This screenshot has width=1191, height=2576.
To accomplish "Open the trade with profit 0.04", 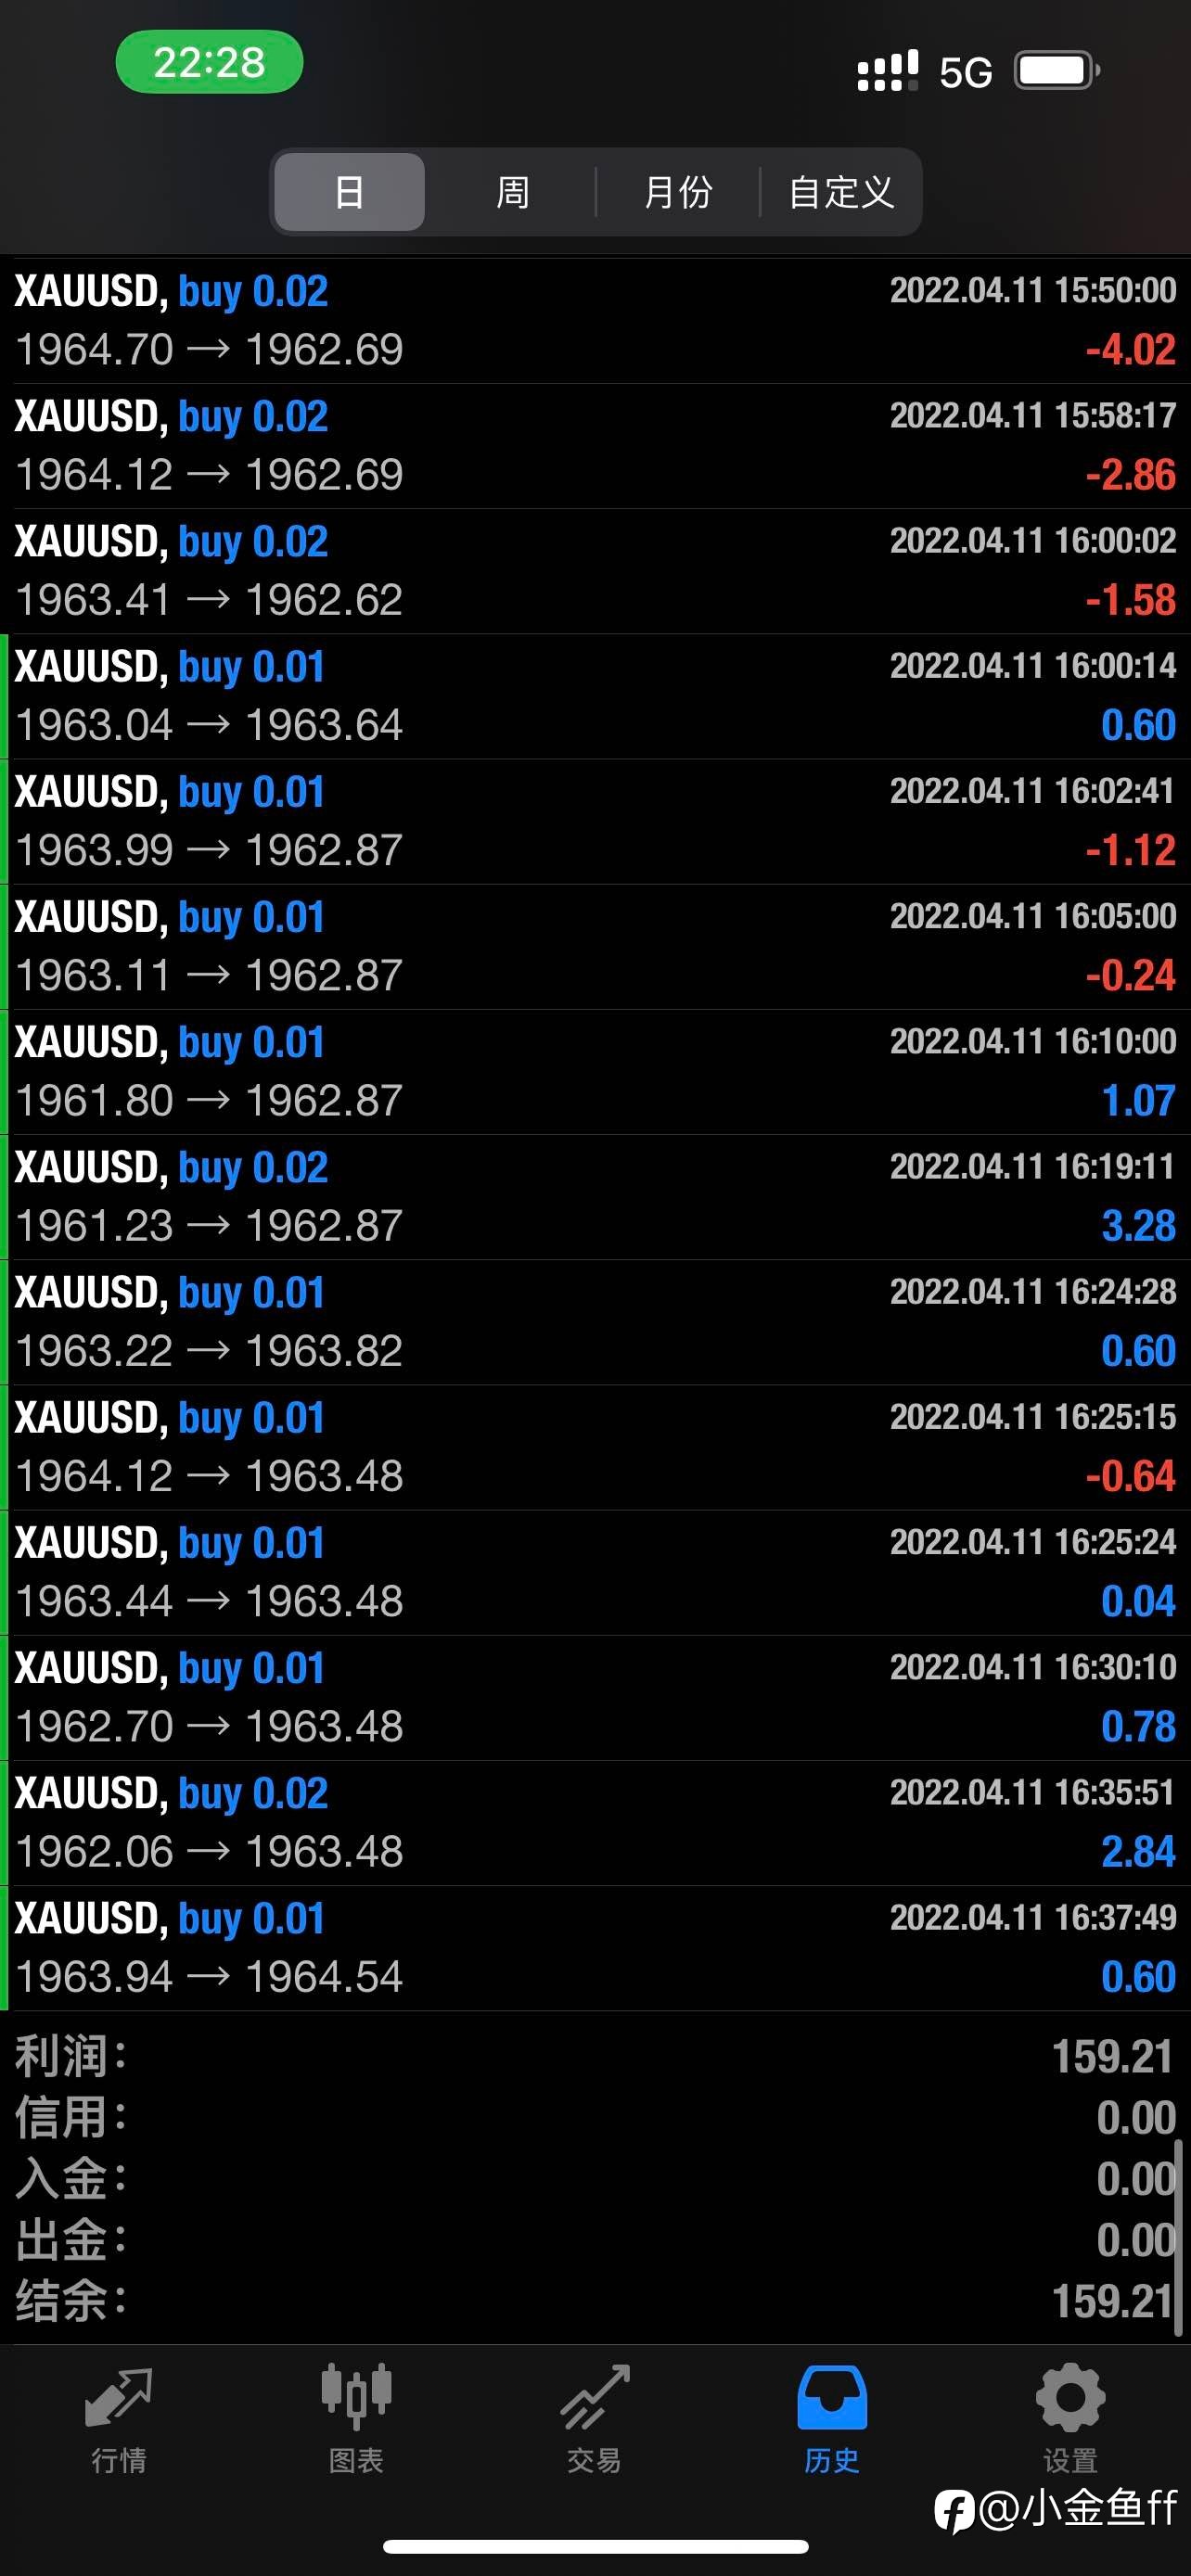I will (x=595, y=1573).
